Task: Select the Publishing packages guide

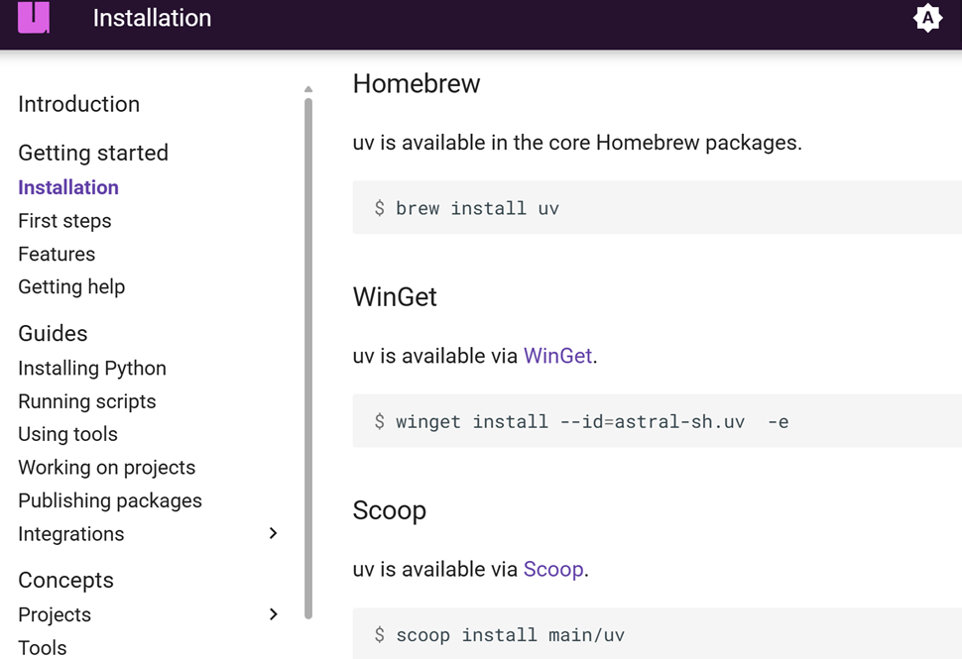Action: pos(110,500)
